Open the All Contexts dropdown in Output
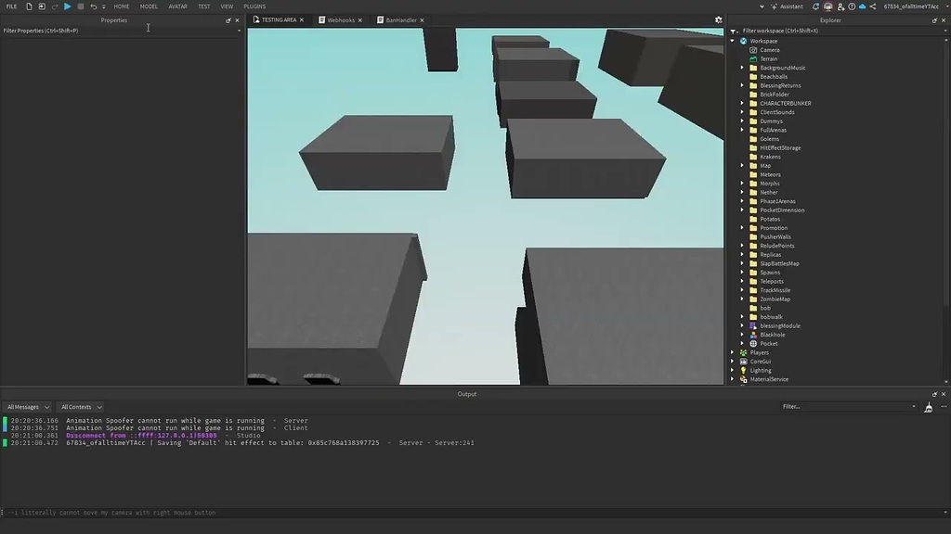Image resolution: width=951 pixels, height=534 pixels. pos(80,406)
